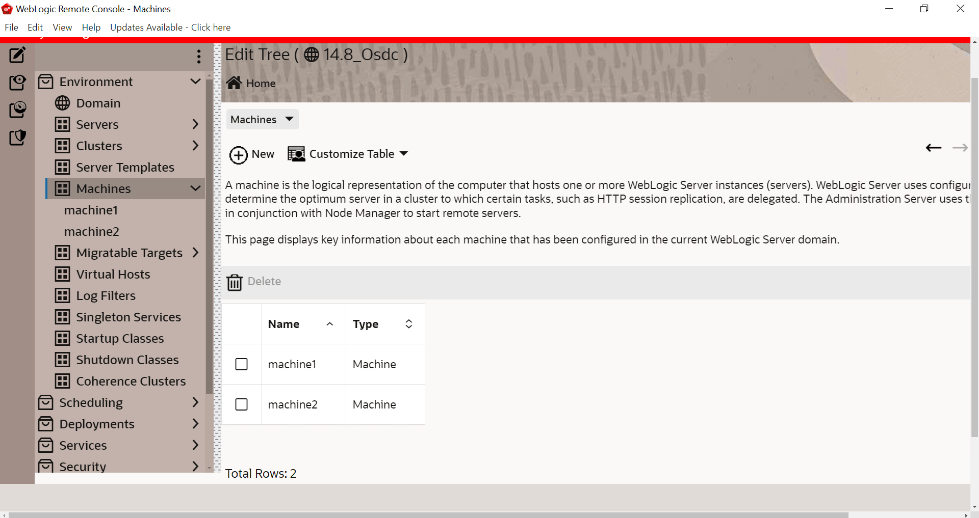
Task: Open machine1 in the navigation tree
Action: click(91, 210)
